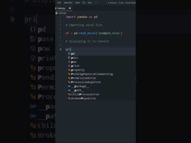Image resolution: width=191 pixels, height=143 pixels.
Task: Select the 'pow' autocomplete suggestion
Action: point(101,62)
